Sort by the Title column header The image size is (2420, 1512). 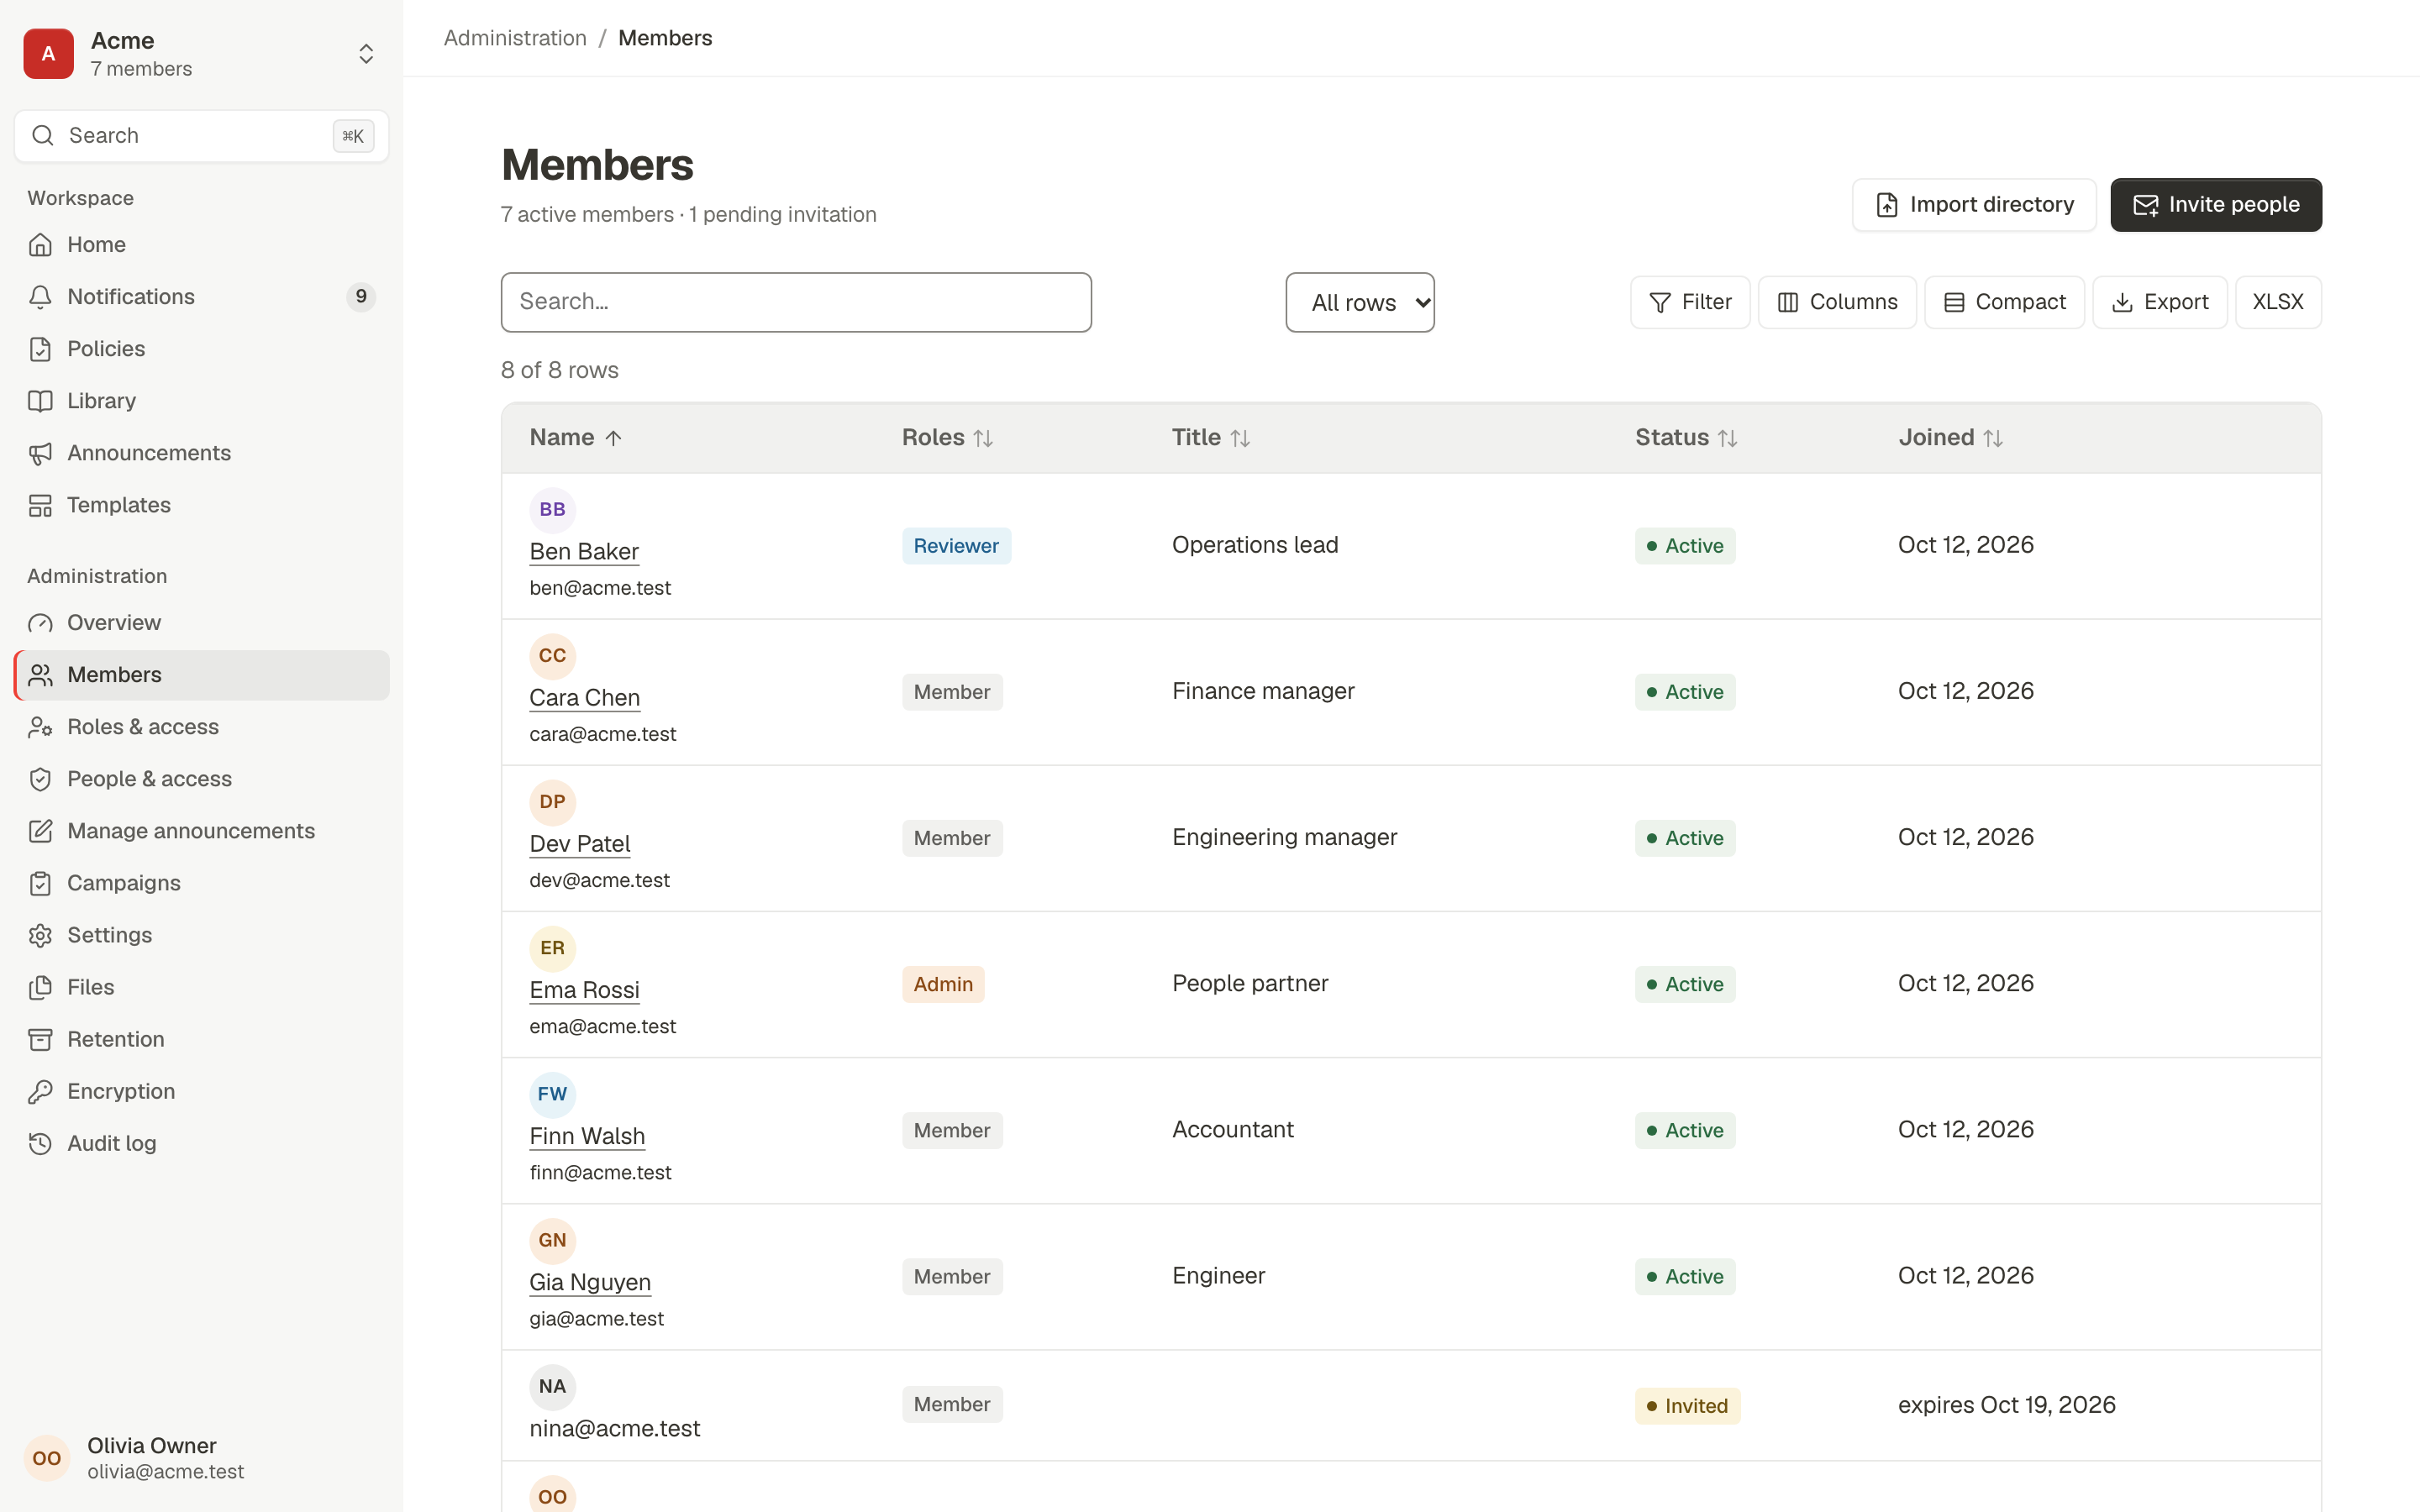click(x=1211, y=438)
